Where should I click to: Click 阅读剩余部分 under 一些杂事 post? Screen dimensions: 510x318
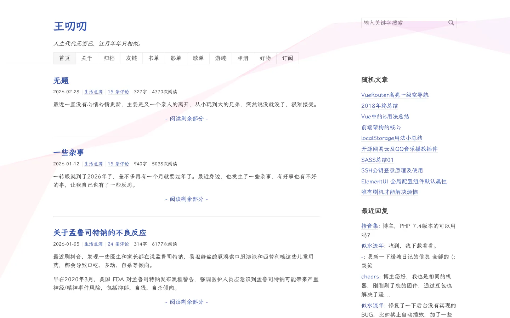point(187,199)
